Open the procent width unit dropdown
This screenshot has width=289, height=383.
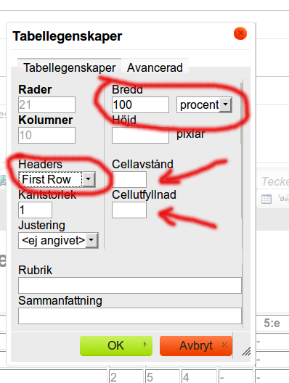(204, 105)
